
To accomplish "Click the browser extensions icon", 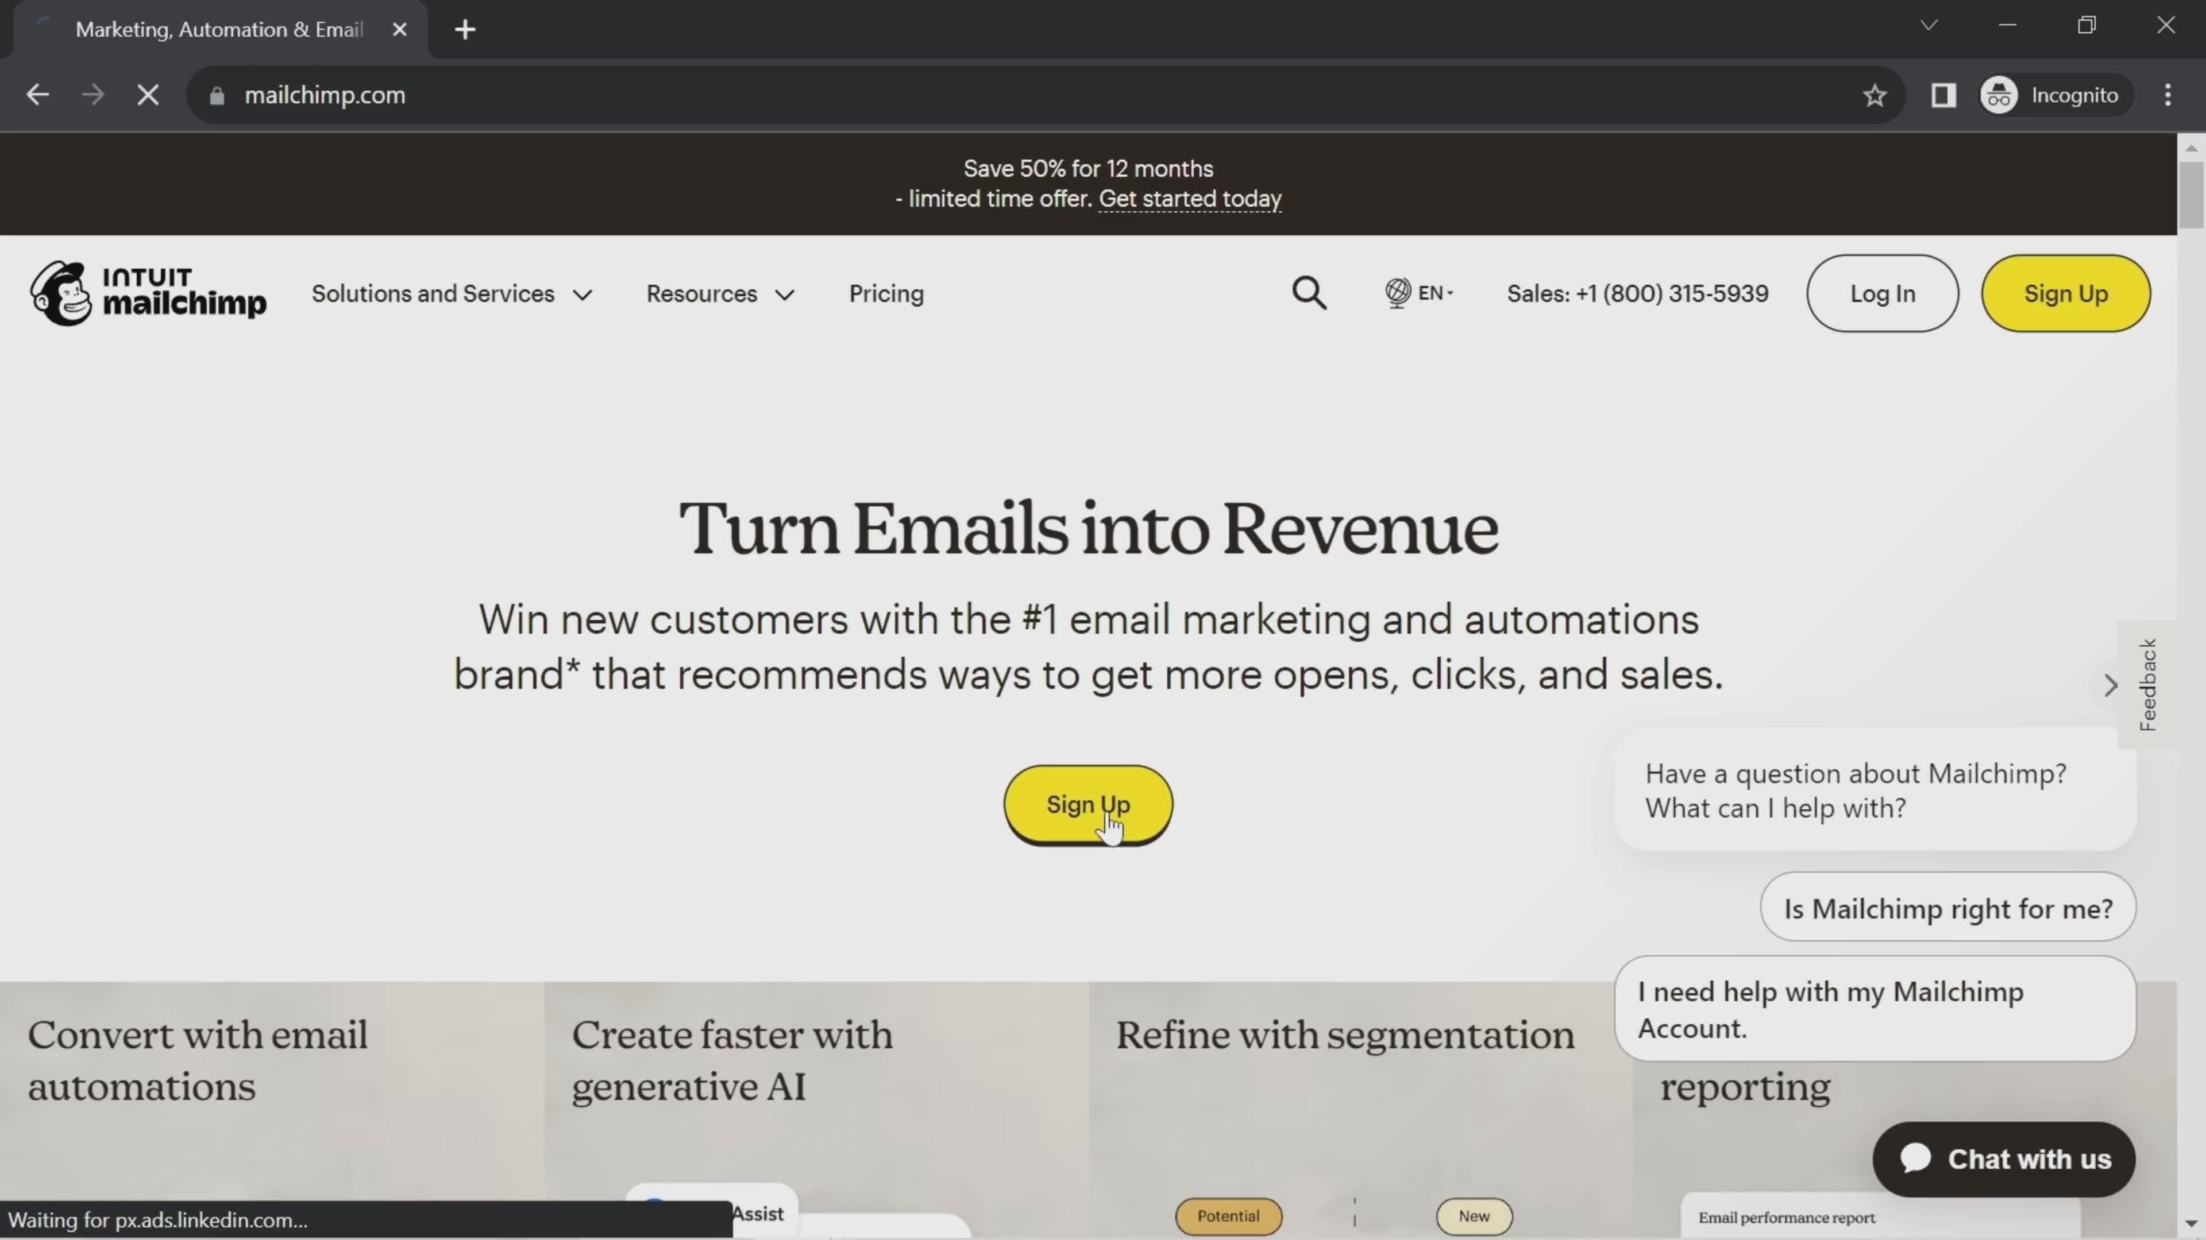I will (1944, 94).
